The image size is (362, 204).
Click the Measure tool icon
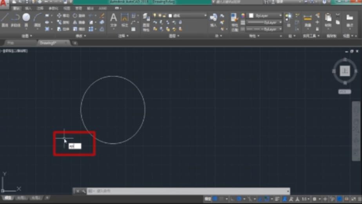[308, 20]
